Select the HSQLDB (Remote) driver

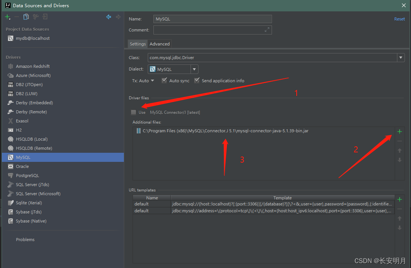(63, 148)
